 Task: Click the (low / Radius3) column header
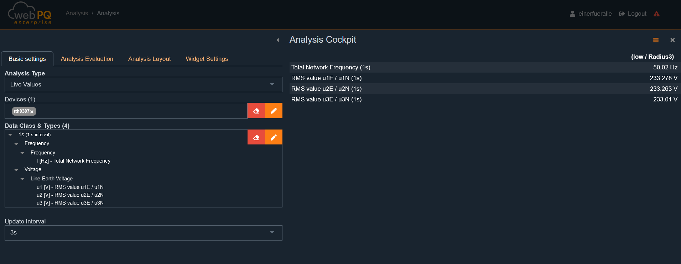tap(652, 57)
